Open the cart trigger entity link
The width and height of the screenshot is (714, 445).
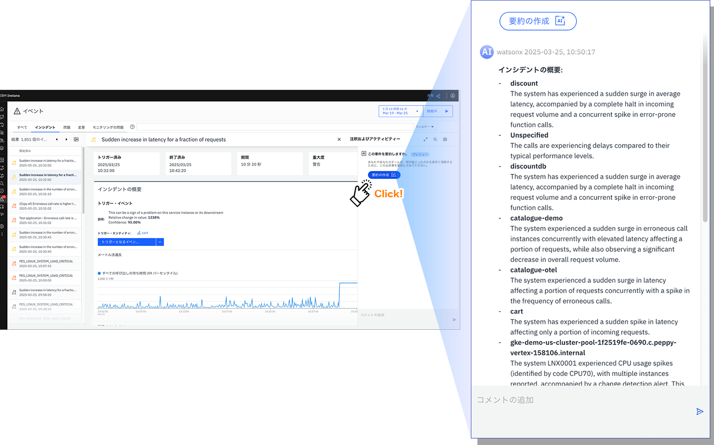click(x=143, y=233)
